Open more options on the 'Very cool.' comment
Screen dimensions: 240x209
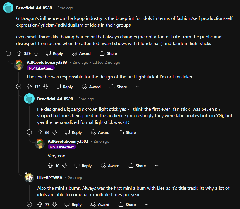(x=157, y=166)
